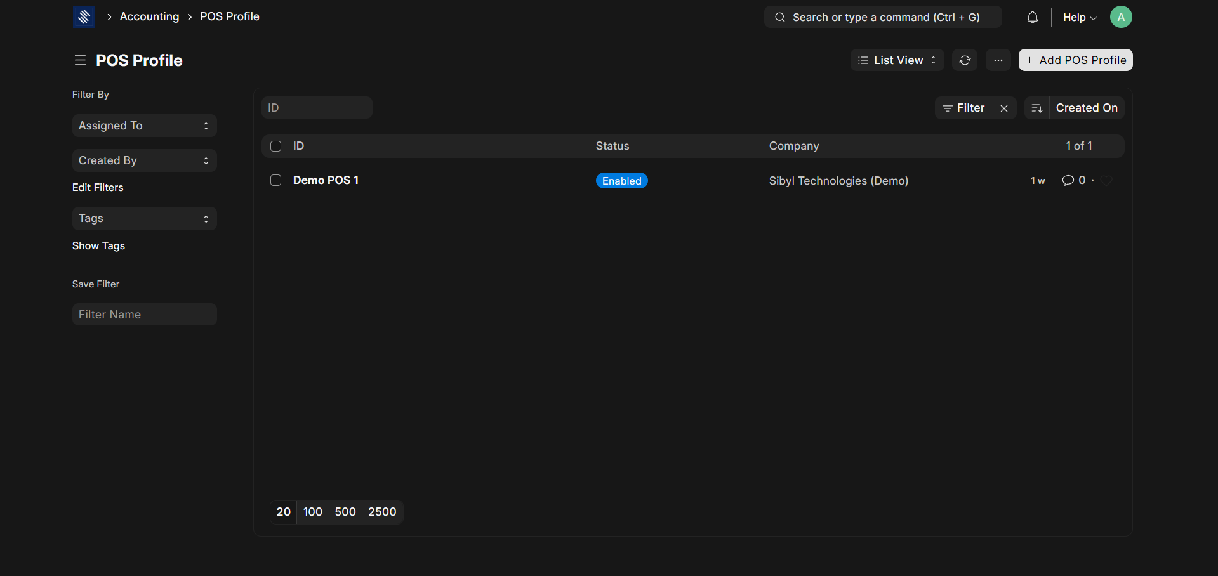The width and height of the screenshot is (1218, 576).
Task: Open the user avatar menu
Action: (x=1120, y=17)
